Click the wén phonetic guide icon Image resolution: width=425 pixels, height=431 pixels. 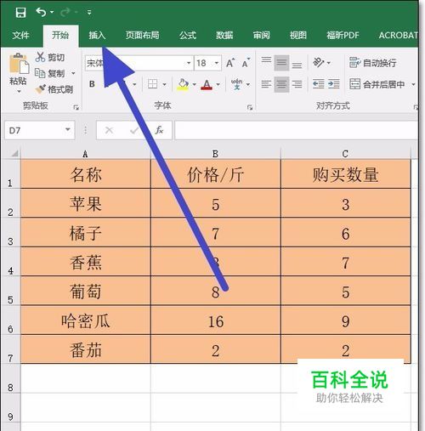tap(236, 84)
